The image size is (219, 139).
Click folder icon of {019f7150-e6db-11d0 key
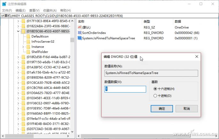[x=23, y=62]
